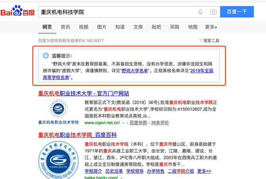Click 重庆机电职业技术学院 caption under first logo

58,122
